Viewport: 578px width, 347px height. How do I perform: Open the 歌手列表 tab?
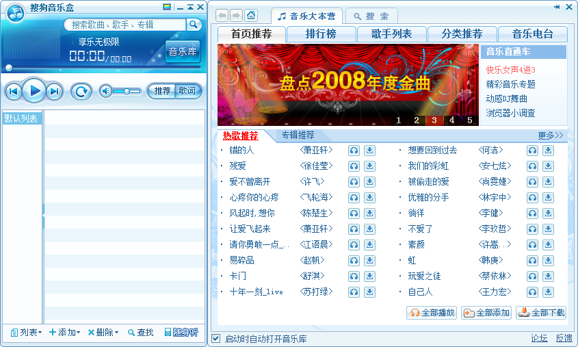(x=391, y=34)
